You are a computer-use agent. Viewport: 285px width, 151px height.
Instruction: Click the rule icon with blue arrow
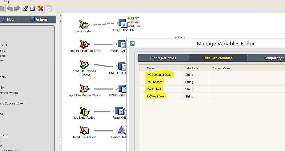pos(33,8)
